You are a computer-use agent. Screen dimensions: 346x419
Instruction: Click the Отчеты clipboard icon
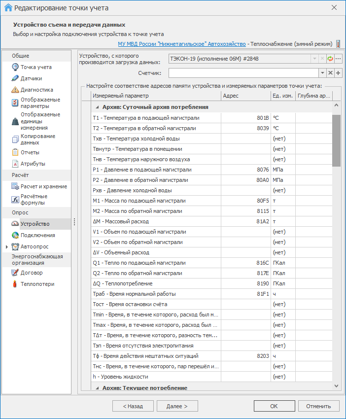pos(15,152)
